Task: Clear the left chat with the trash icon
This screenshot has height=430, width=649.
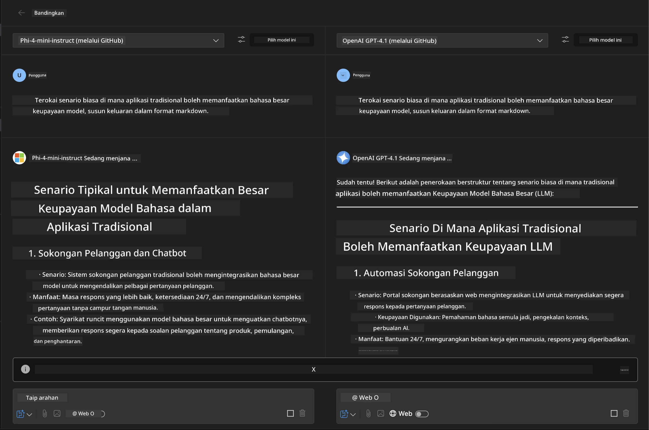Action: [x=302, y=413]
